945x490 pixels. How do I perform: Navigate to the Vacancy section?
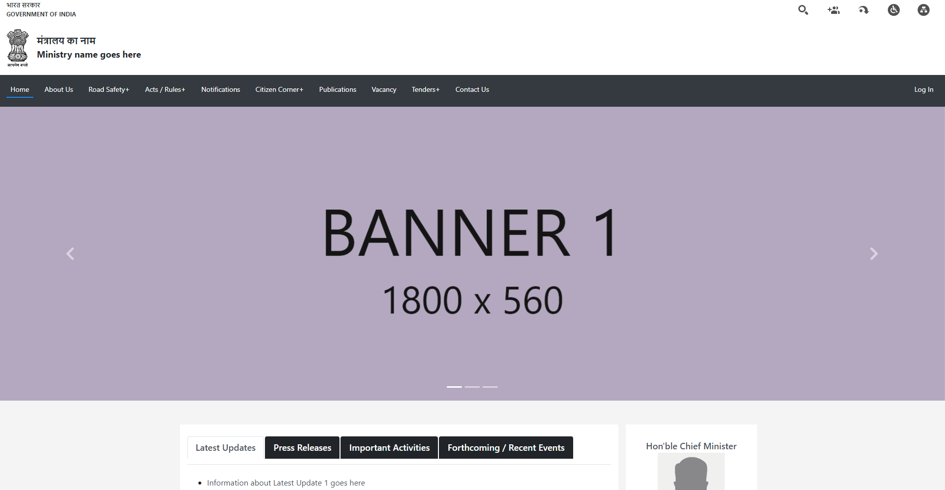click(x=384, y=89)
